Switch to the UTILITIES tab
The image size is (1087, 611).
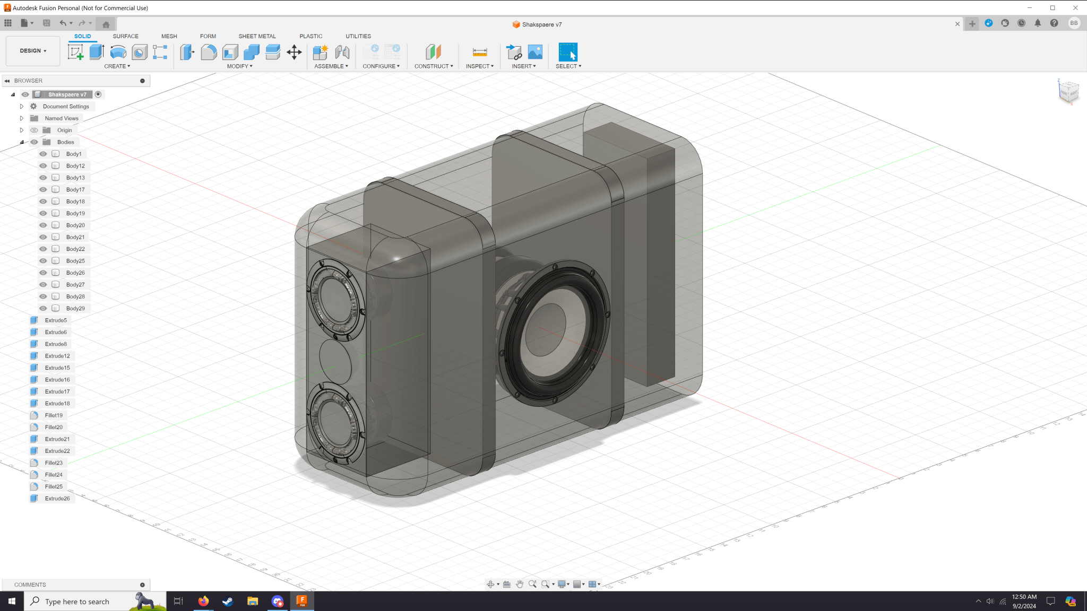(x=358, y=36)
